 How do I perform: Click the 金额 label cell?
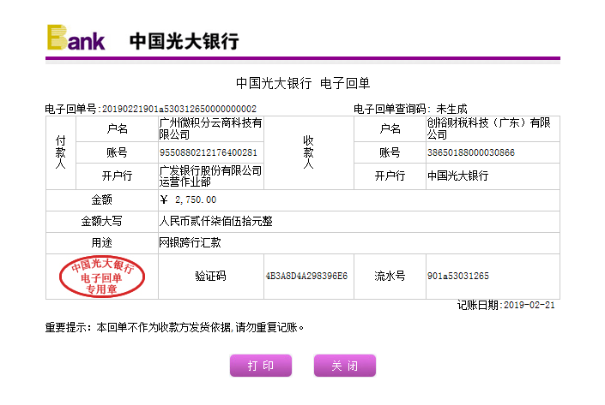[x=102, y=200]
